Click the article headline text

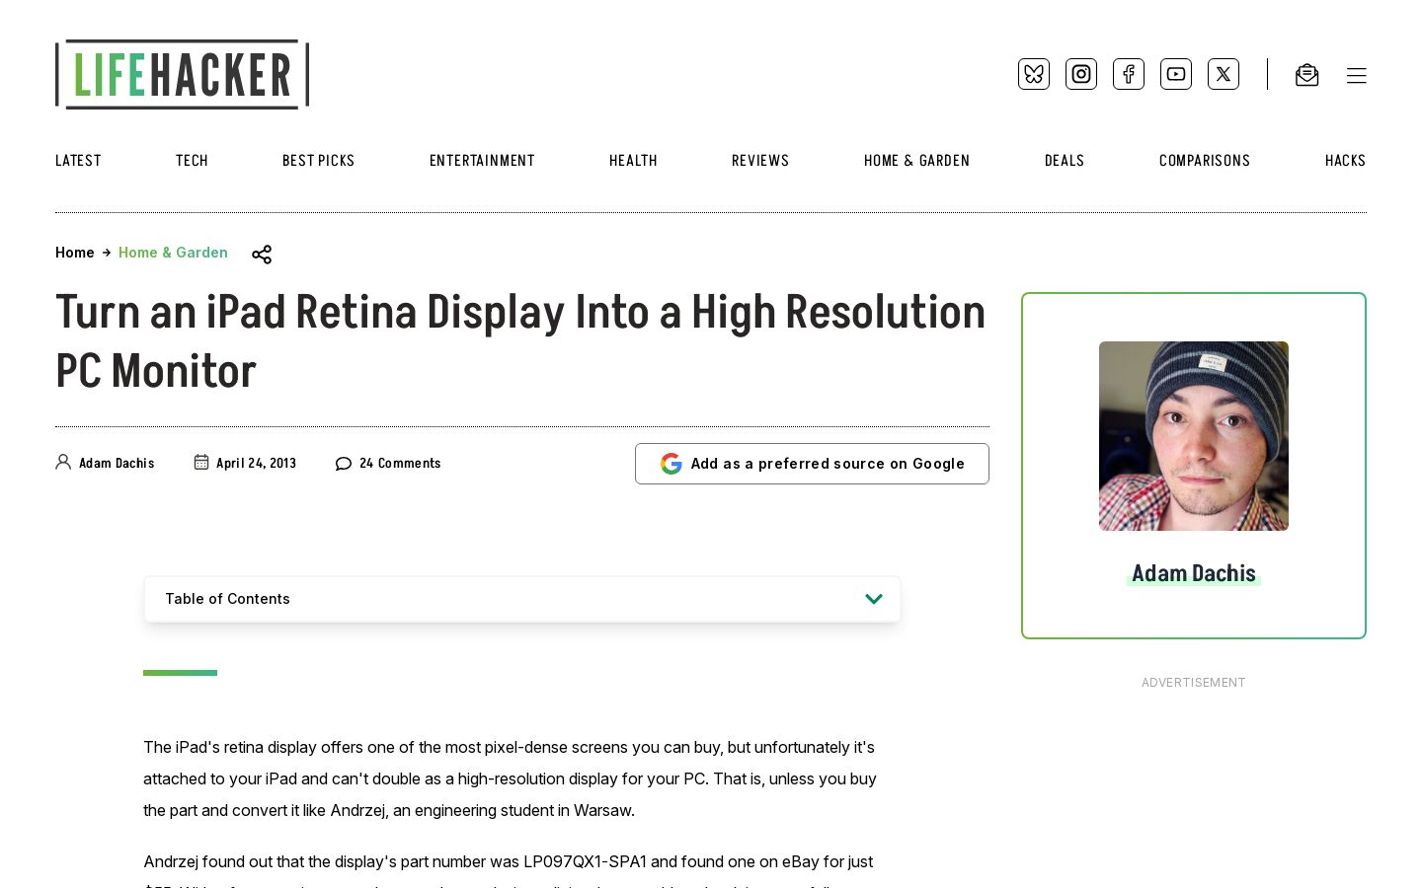520,342
